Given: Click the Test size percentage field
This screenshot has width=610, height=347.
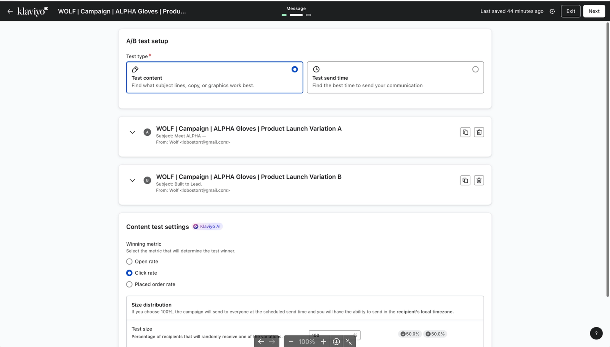Looking at the screenshot, I should tap(334, 335).
